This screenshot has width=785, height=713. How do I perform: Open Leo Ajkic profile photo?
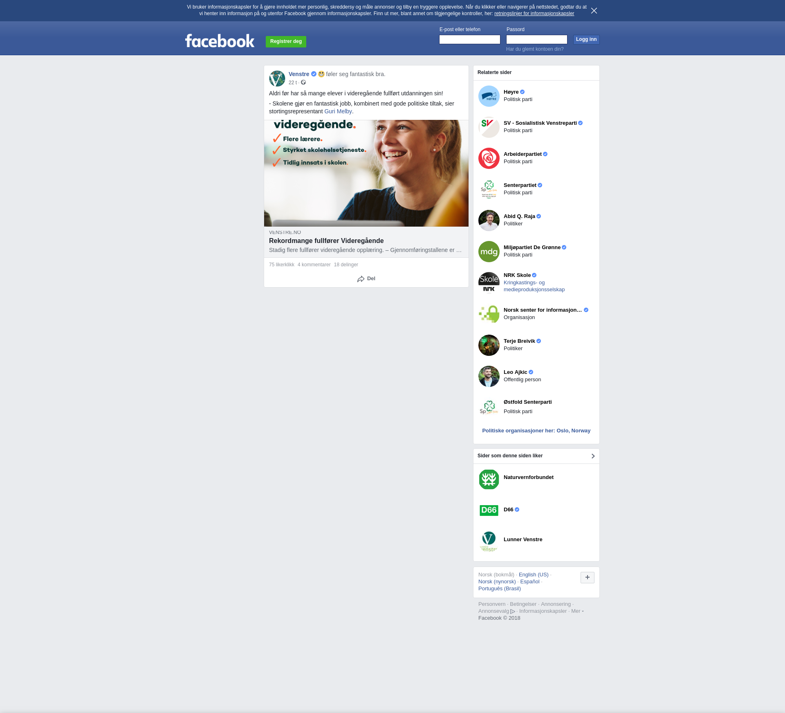489,376
